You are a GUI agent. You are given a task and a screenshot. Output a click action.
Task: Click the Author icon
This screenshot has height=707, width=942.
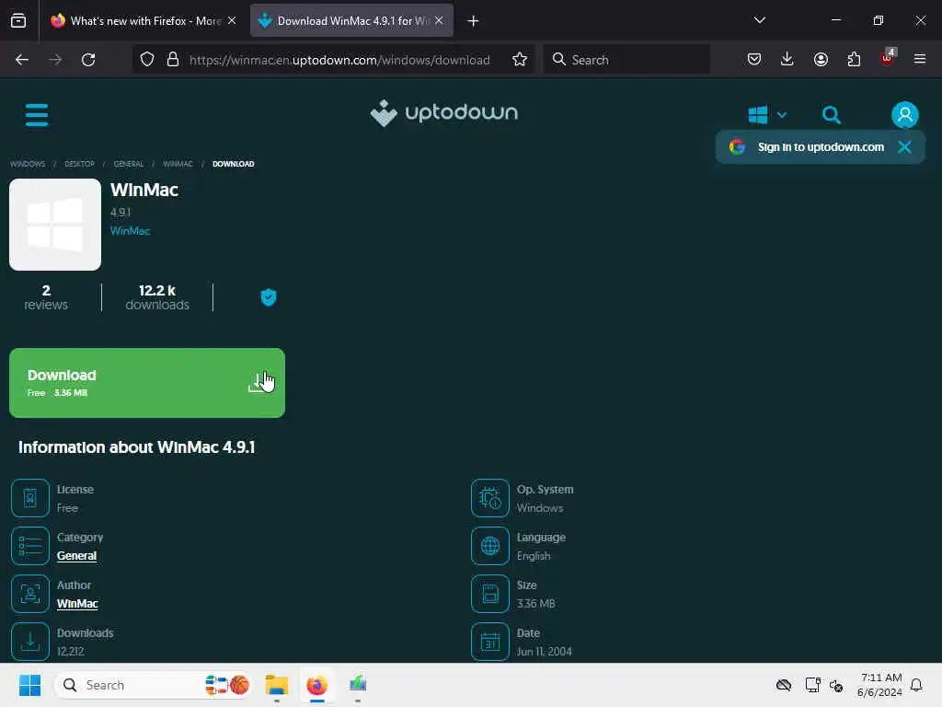pyautogui.click(x=30, y=594)
